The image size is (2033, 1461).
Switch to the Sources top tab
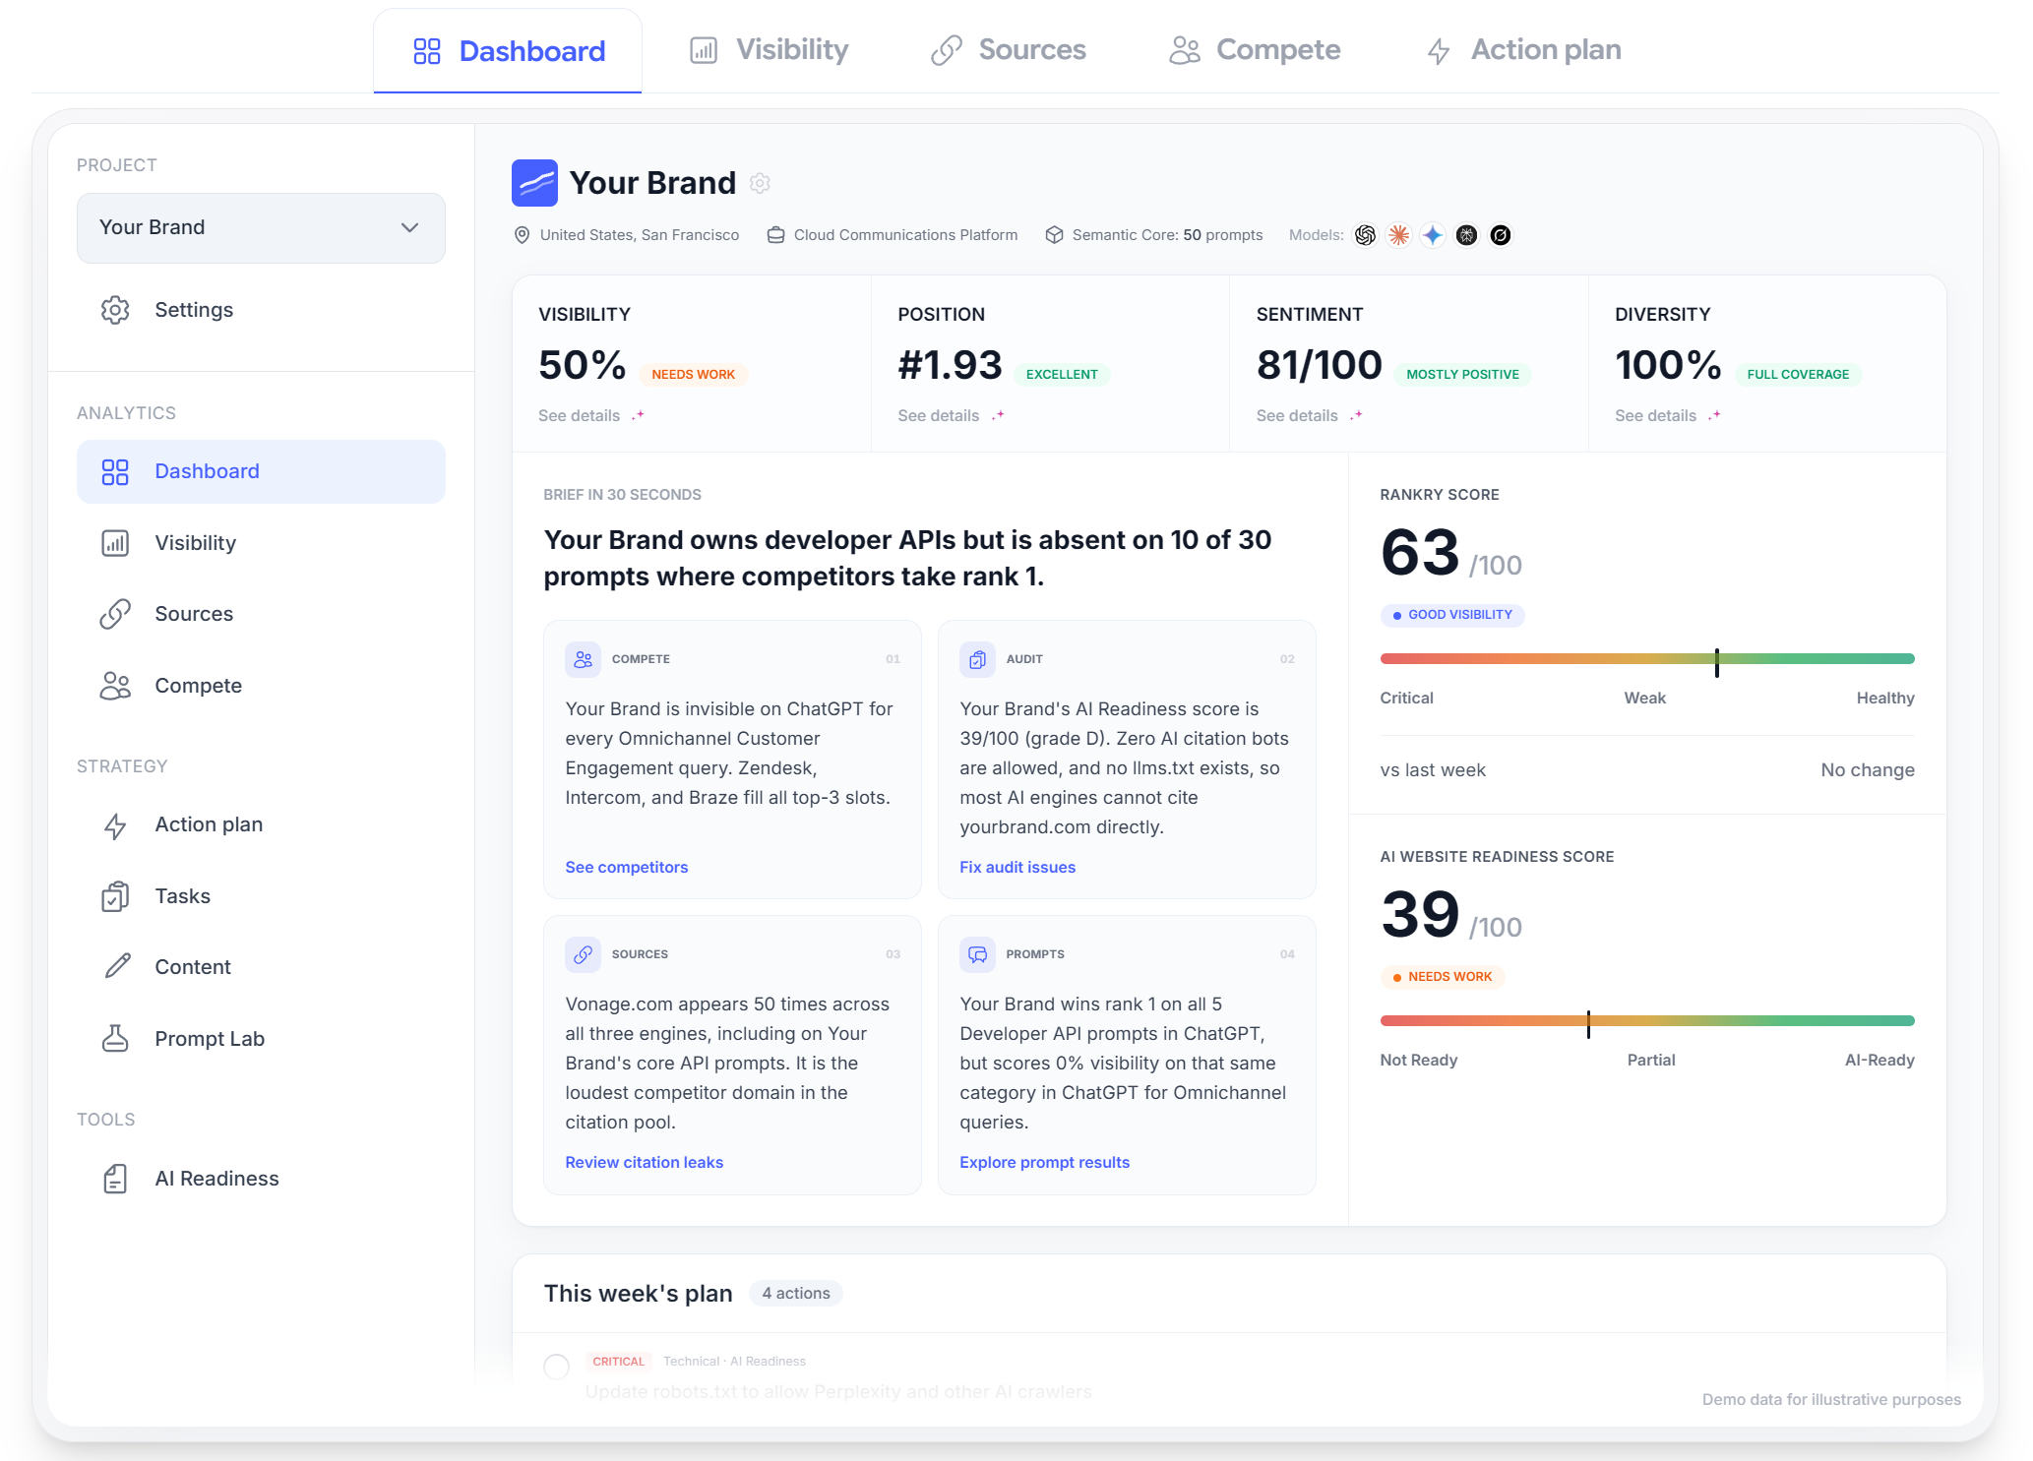coord(1009,50)
